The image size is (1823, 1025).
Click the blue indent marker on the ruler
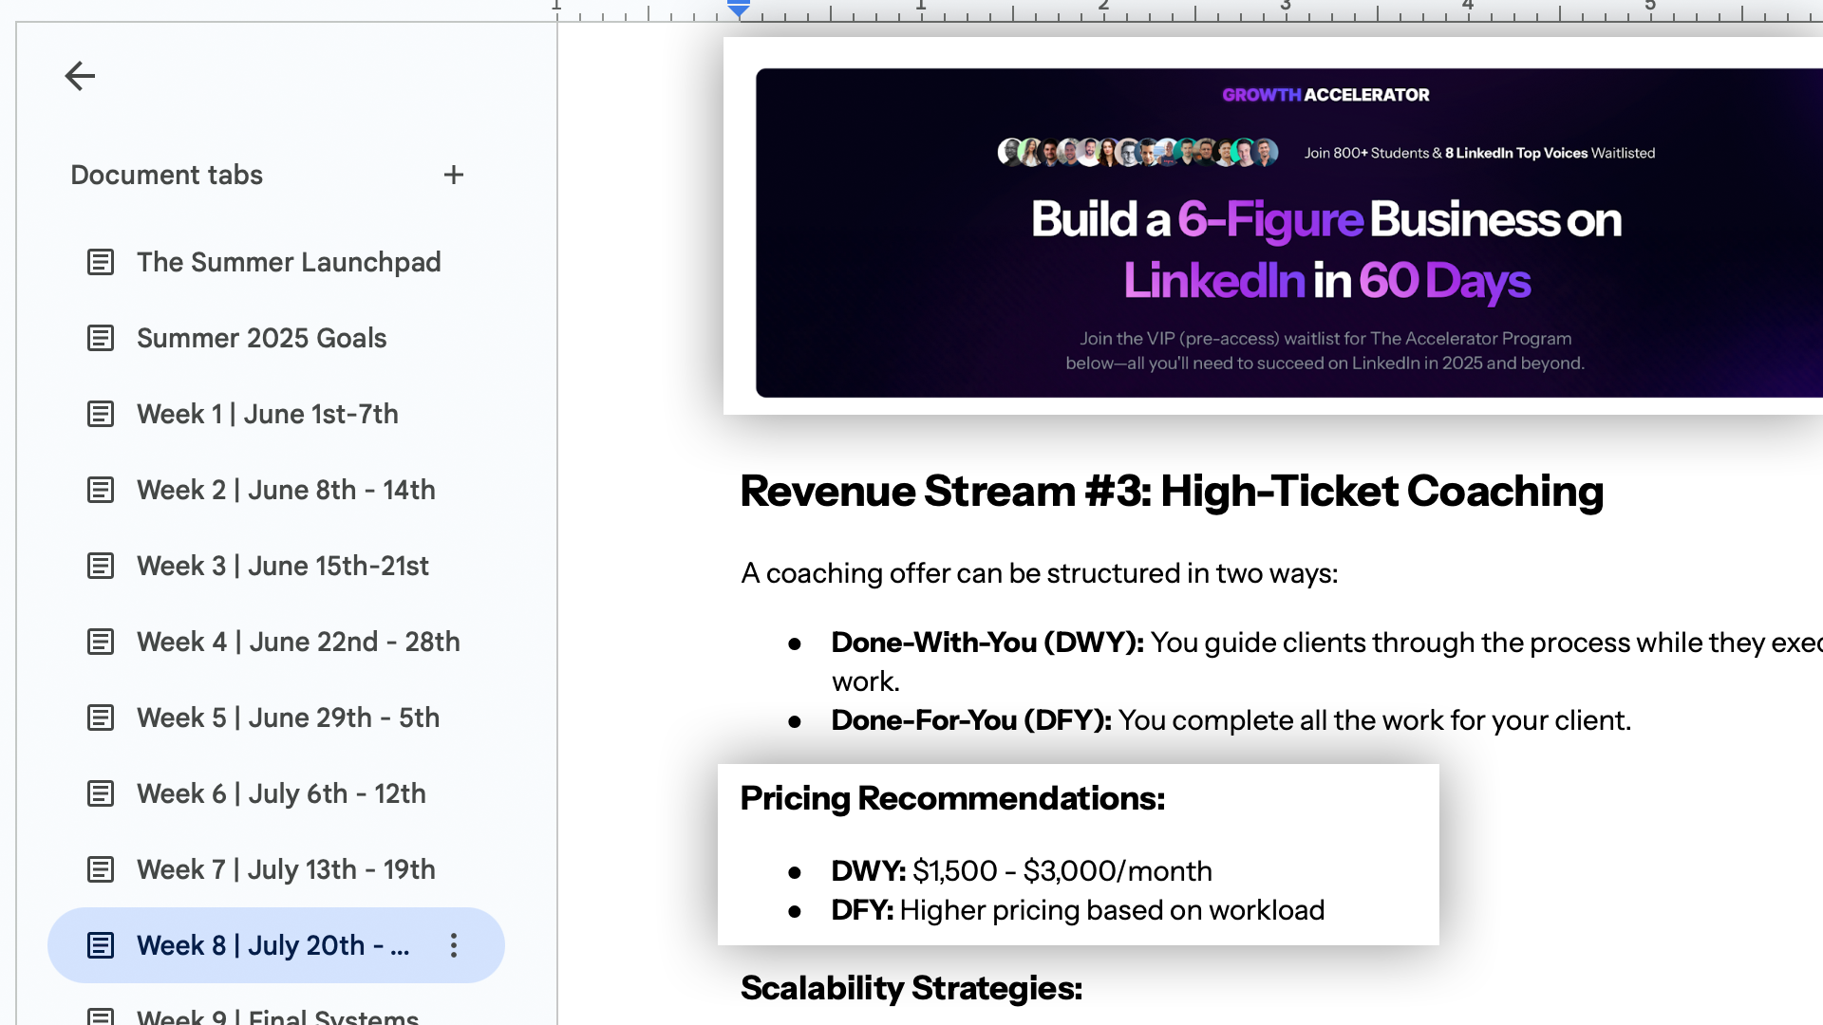(x=739, y=9)
